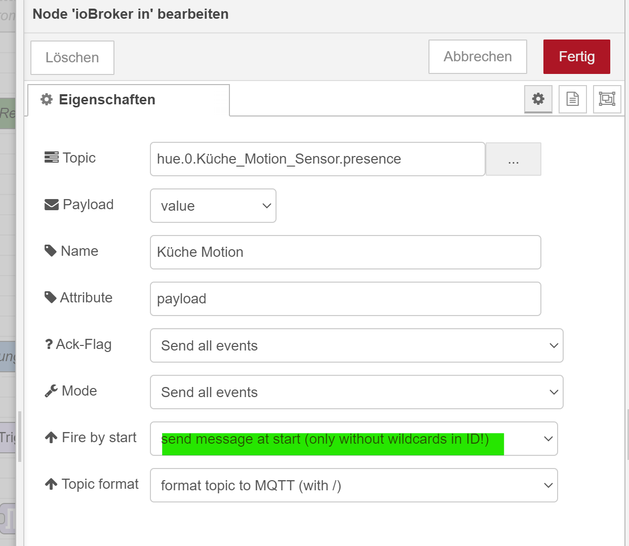Open the Payload value dropdown
This screenshot has height=546, width=629.
click(213, 206)
